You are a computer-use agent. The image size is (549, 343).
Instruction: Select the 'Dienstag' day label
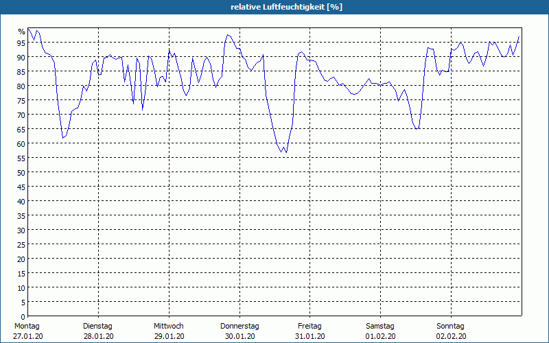[97, 327]
